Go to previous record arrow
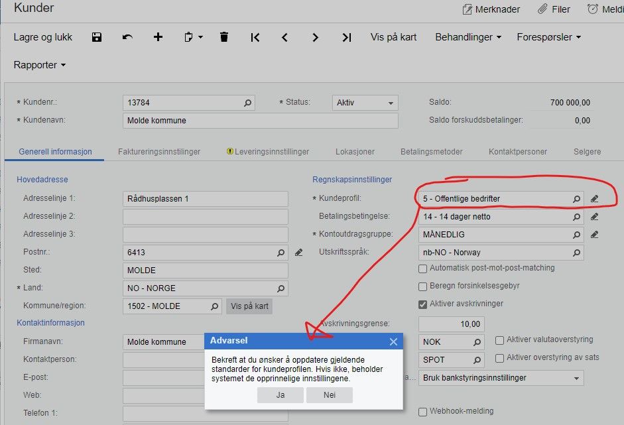This screenshot has height=425, width=624. tap(284, 37)
